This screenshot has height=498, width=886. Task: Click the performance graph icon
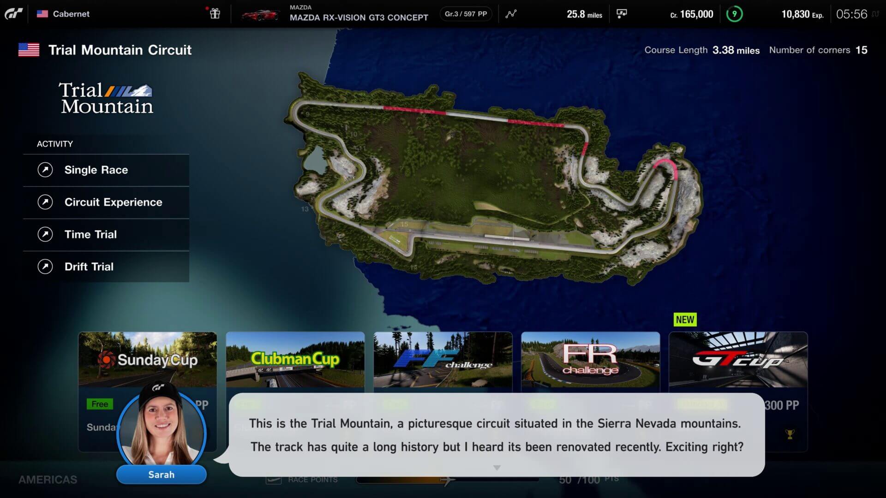(x=510, y=13)
